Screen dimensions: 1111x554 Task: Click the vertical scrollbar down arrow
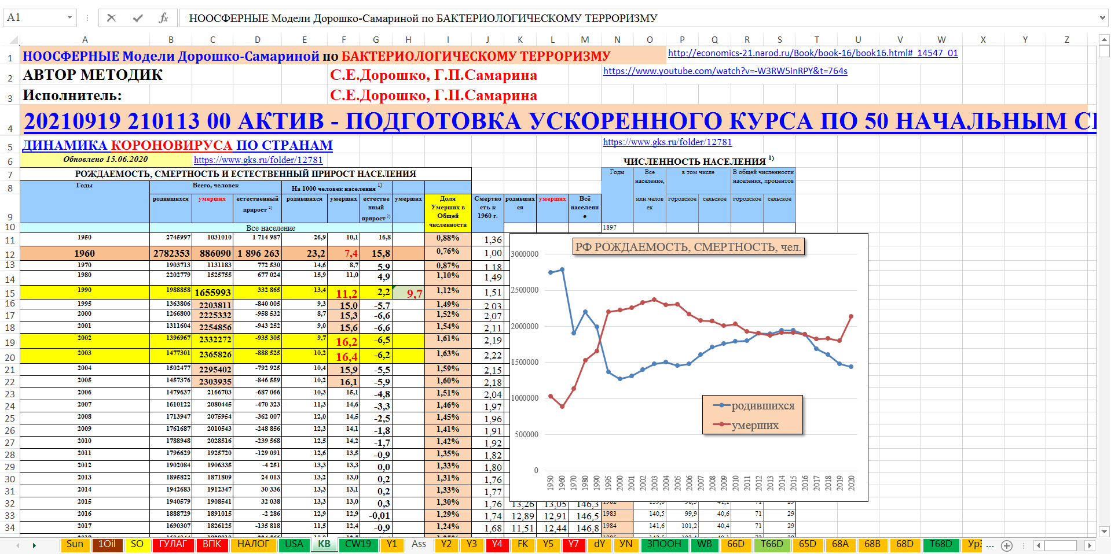click(x=1104, y=531)
